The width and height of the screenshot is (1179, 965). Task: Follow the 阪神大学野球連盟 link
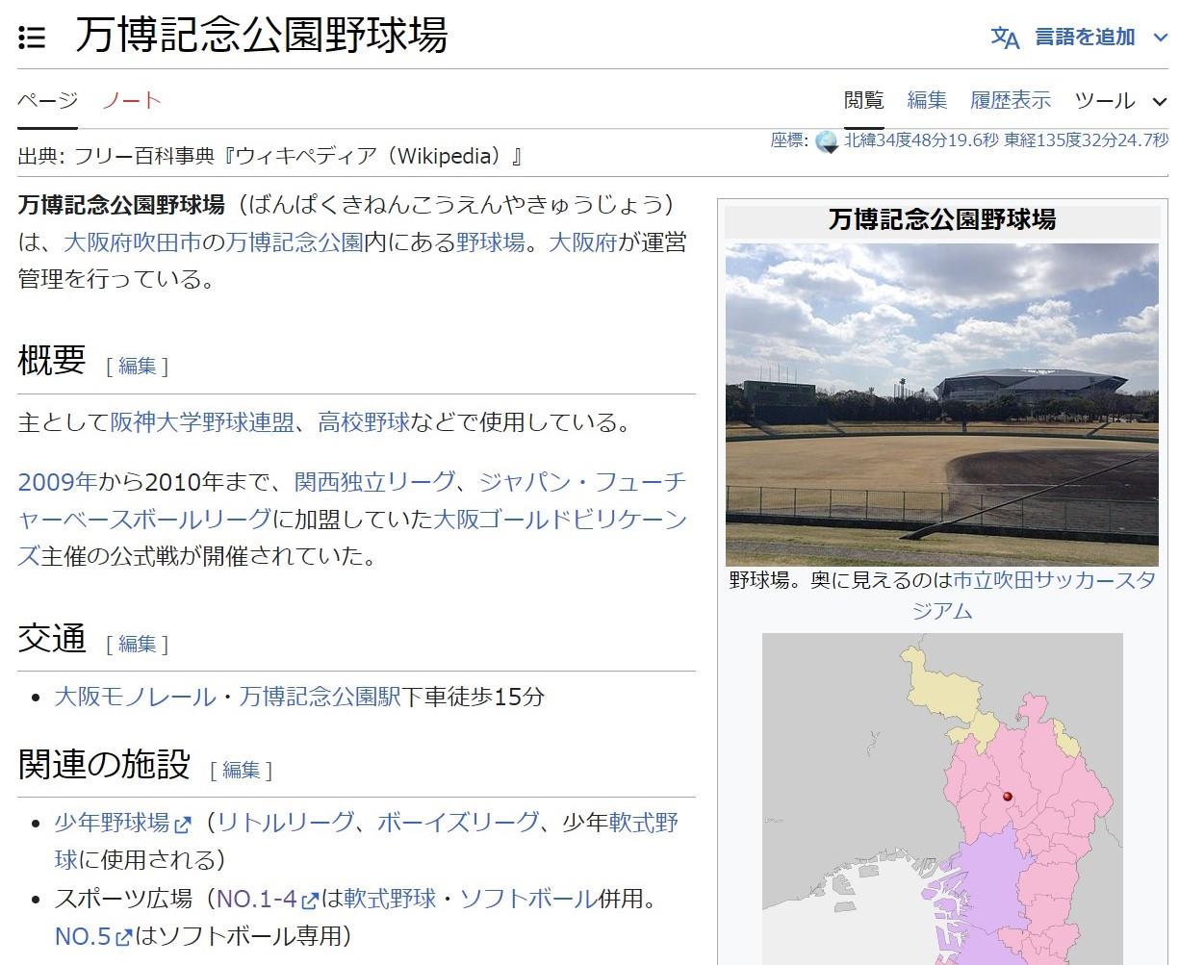point(202,422)
